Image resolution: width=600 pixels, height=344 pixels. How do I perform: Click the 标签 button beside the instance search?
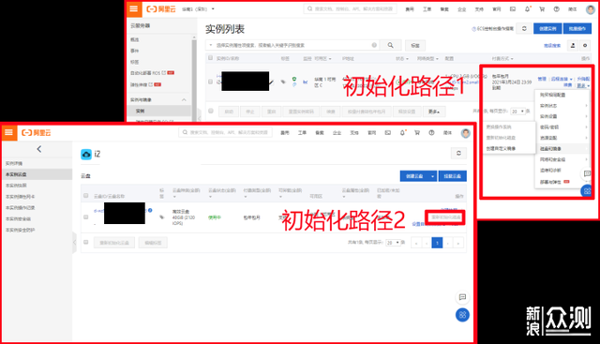(415, 45)
